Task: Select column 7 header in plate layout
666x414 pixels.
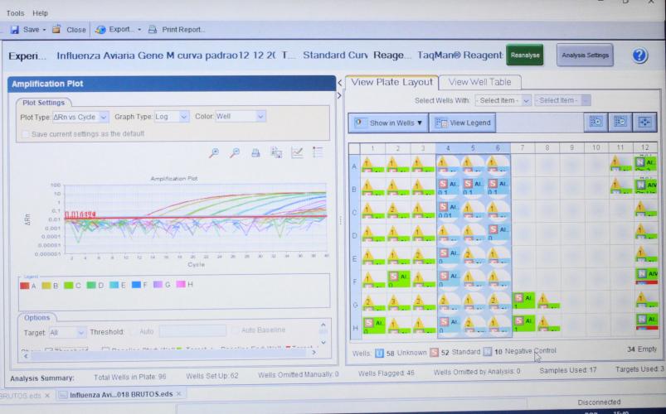Action: pyautogui.click(x=523, y=147)
